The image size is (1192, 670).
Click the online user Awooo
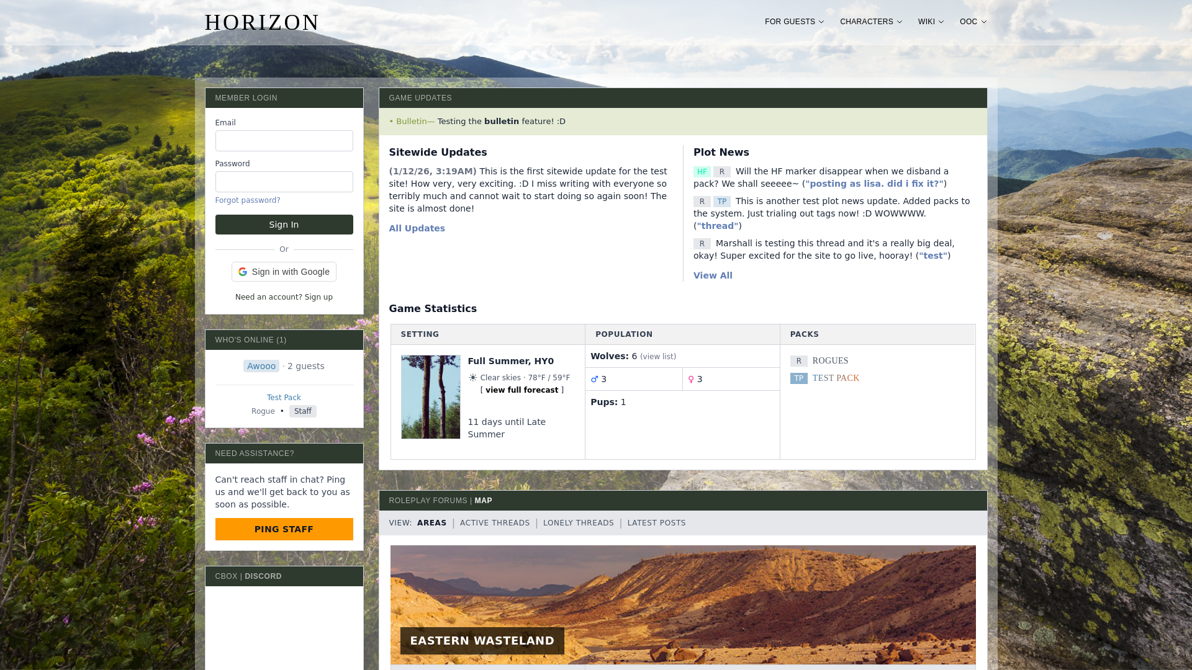[261, 366]
